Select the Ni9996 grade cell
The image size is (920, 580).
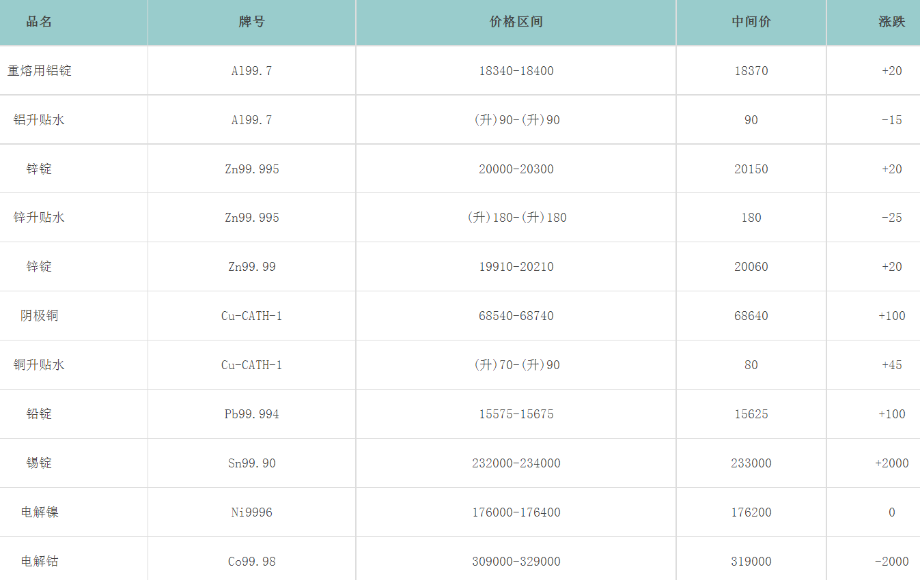(251, 512)
